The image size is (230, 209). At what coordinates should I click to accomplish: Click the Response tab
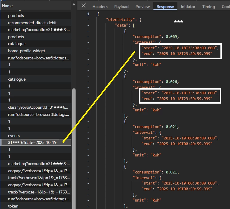click(x=165, y=7)
